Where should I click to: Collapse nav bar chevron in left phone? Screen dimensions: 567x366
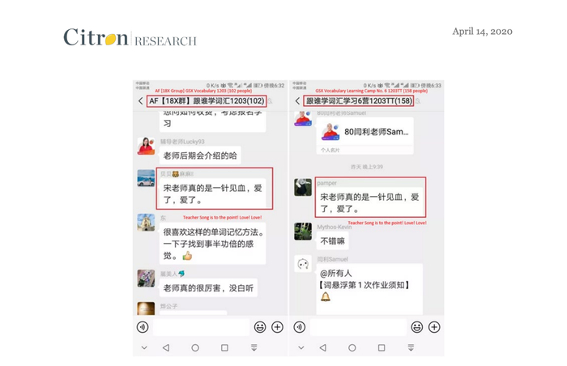144,347
